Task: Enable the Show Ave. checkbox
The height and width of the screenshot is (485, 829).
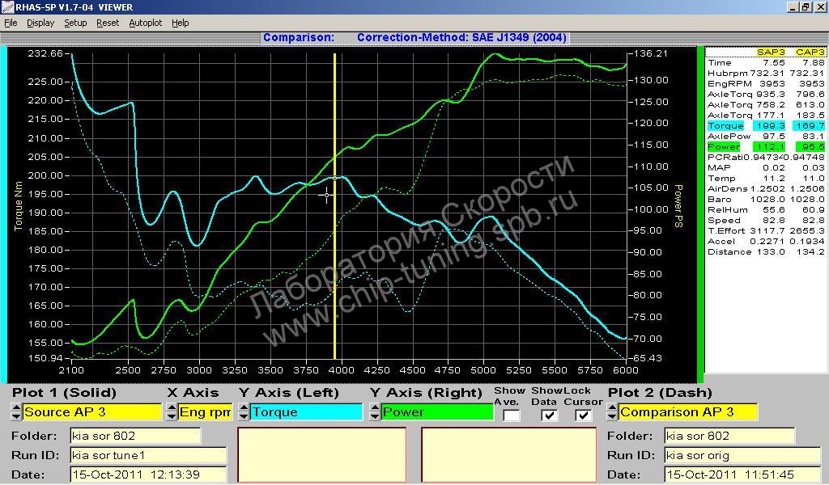Action: (x=511, y=415)
